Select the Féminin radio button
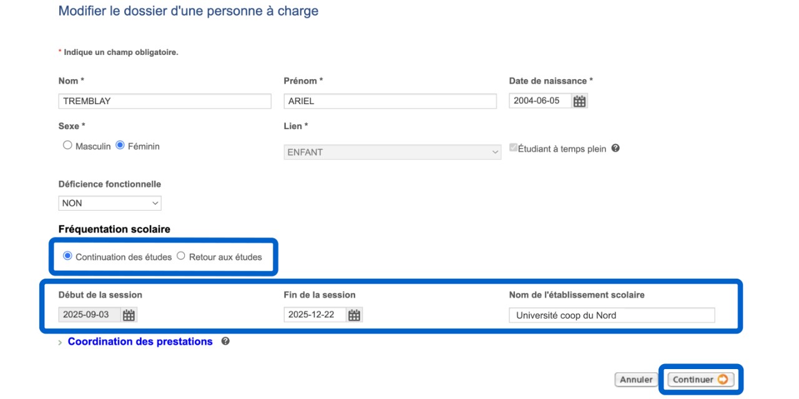This screenshot has width=799, height=399. [x=120, y=145]
